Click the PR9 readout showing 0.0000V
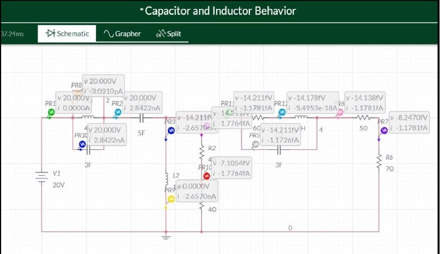This screenshot has width=440, height=254. (197, 191)
